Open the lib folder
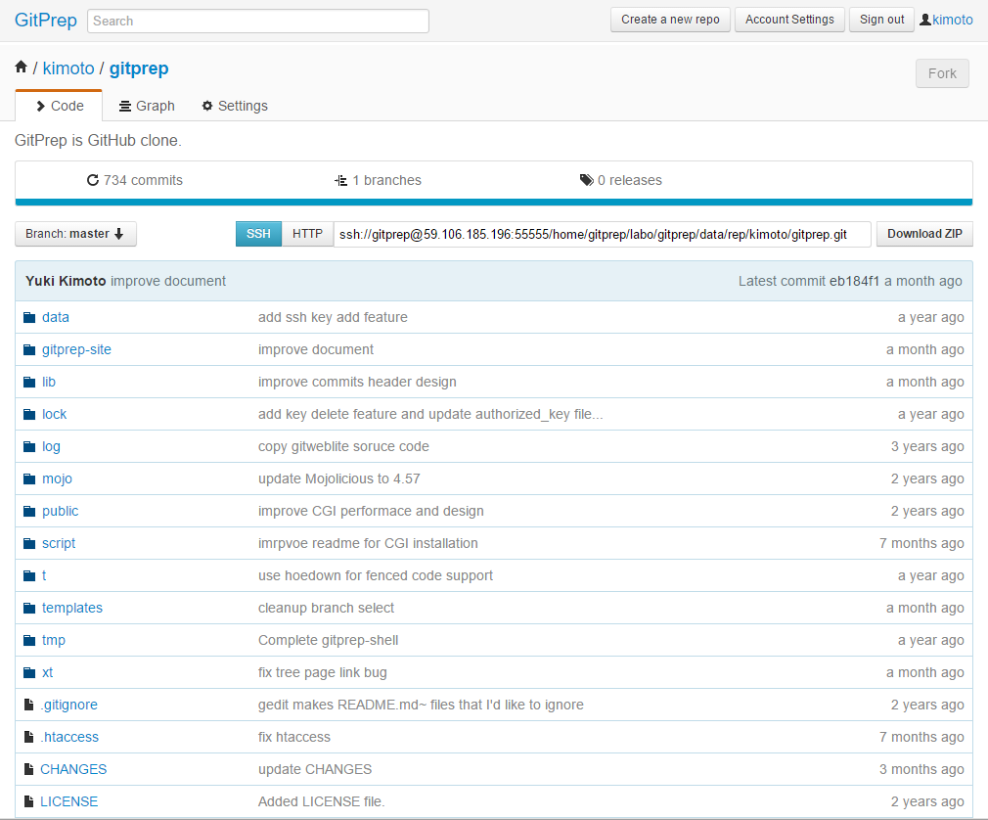 pyautogui.click(x=49, y=382)
